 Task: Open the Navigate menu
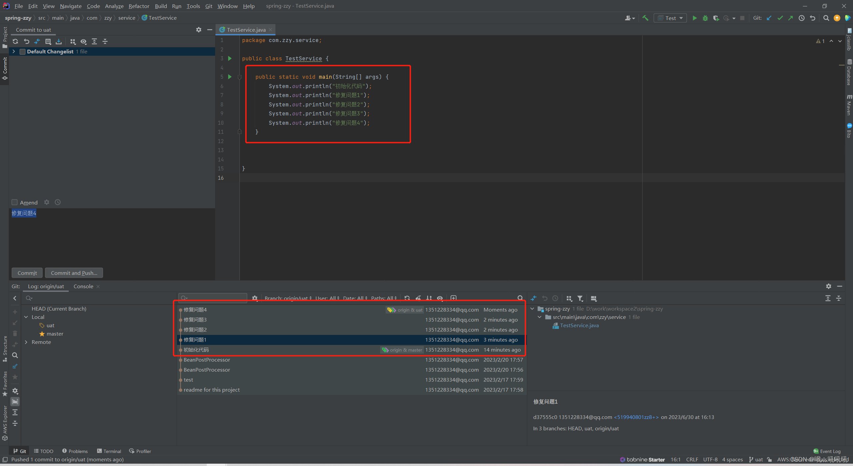pos(71,6)
